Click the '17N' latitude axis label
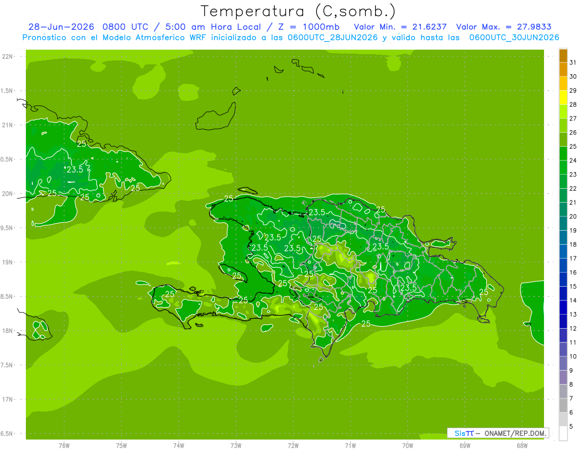586x452 pixels. [8, 399]
